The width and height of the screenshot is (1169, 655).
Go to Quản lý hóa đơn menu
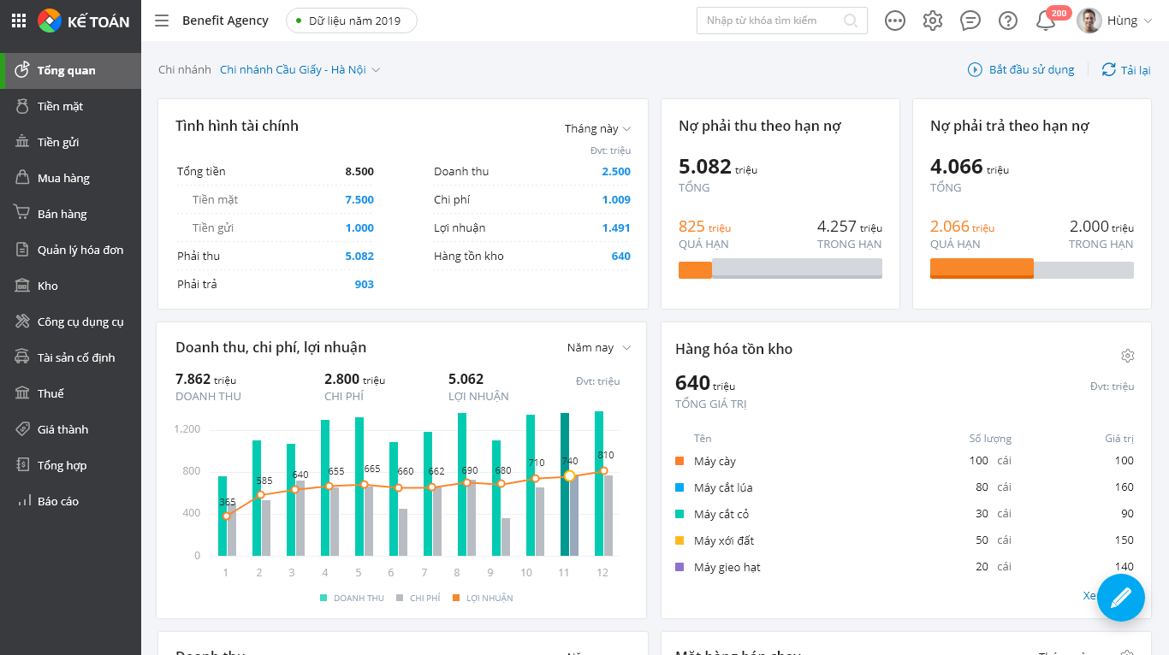80,251
